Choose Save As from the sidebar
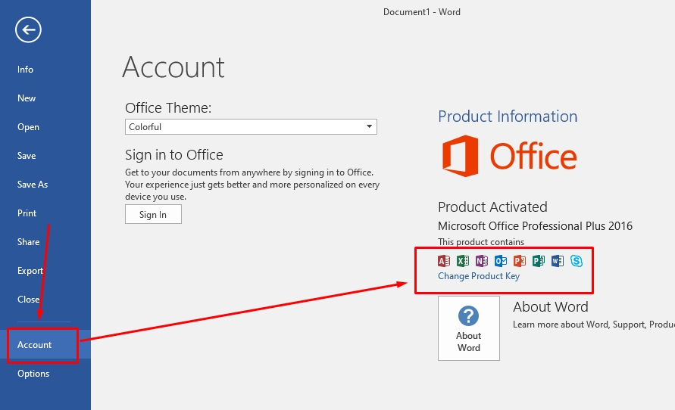 tap(33, 185)
